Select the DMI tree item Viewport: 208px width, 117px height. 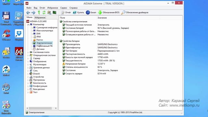click(x=38, y=33)
